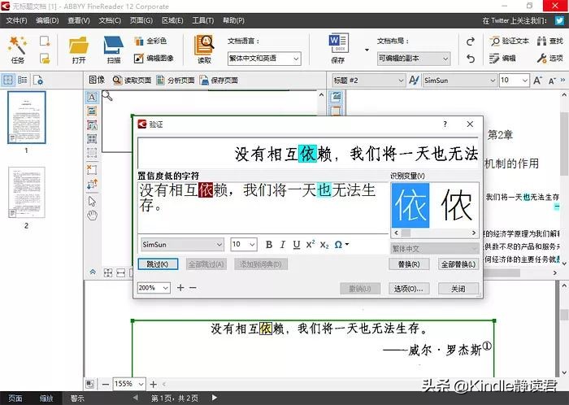569x405 pixels.
Task: Switch to 警示 tab in status bar
Action: pos(77,398)
